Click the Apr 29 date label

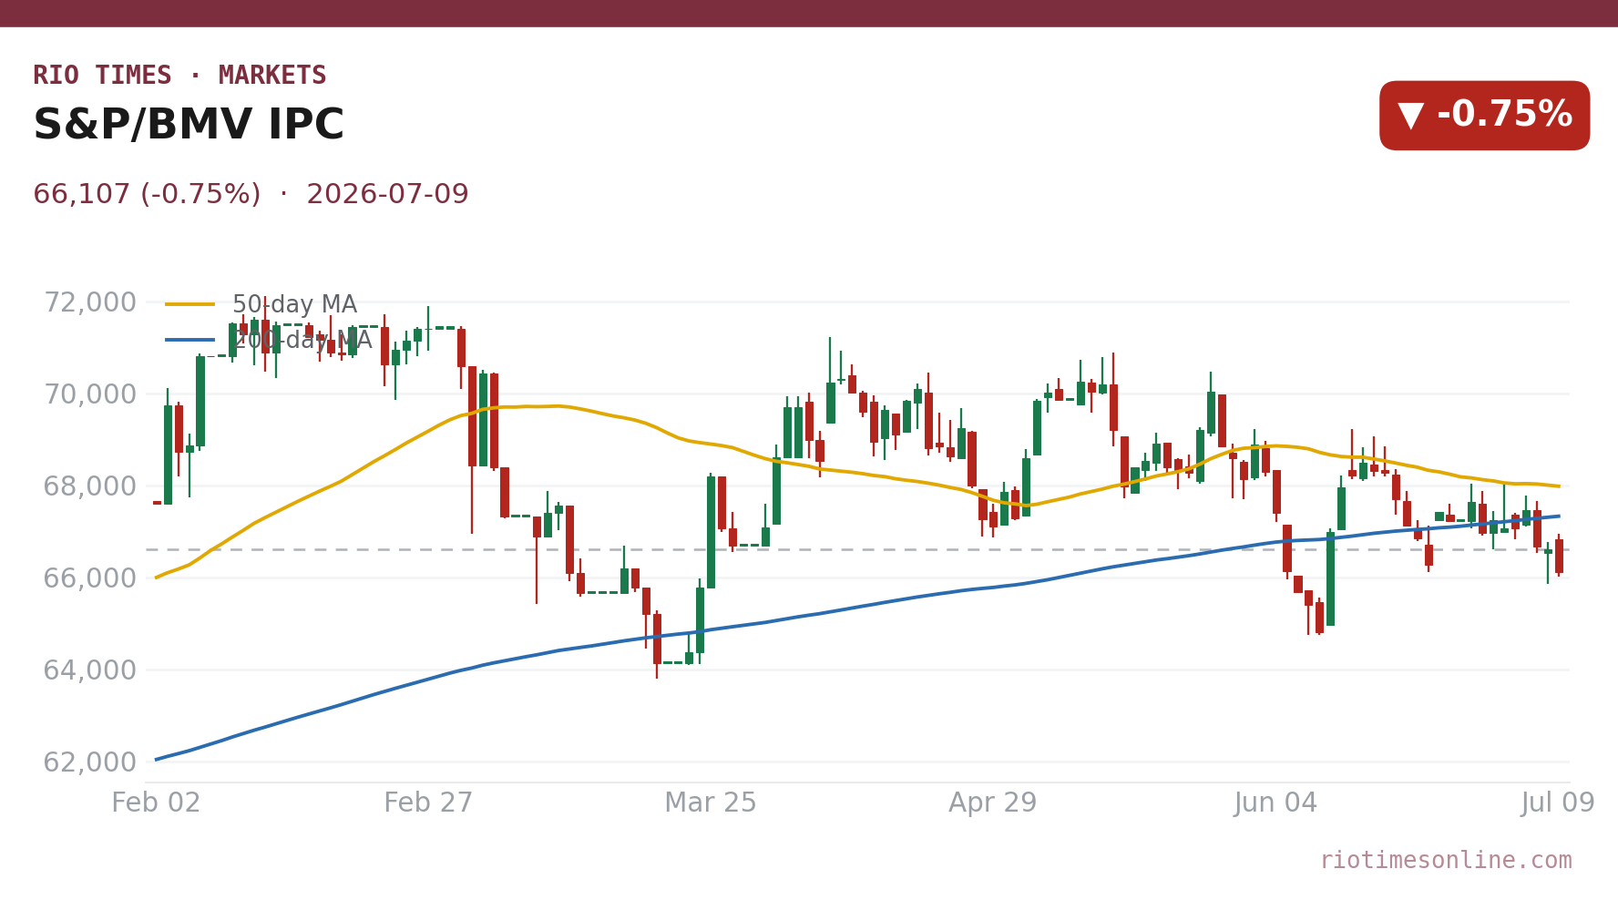click(993, 803)
